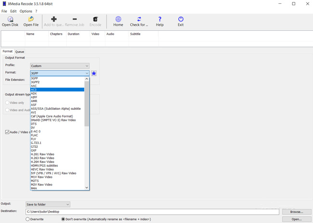
Task: Select ADX in the format list
Action: (57, 93)
